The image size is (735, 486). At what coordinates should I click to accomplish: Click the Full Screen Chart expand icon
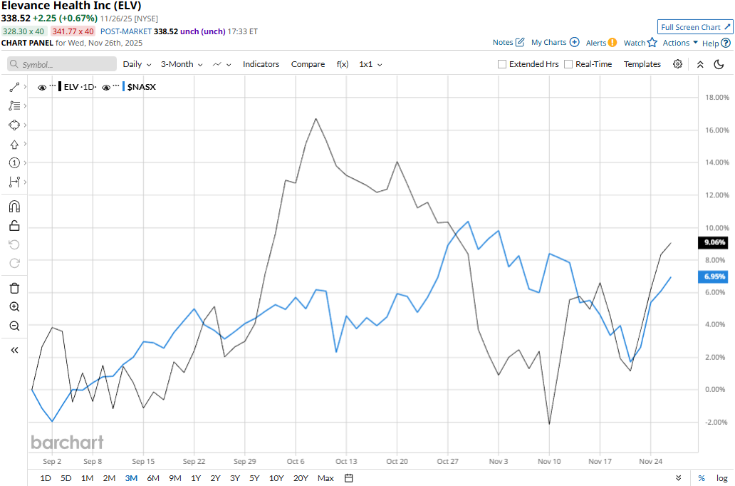click(x=727, y=27)
